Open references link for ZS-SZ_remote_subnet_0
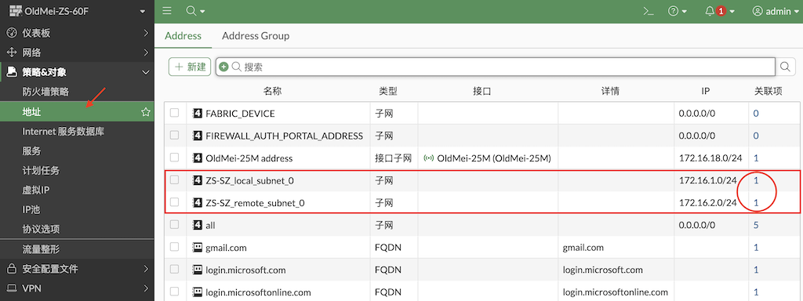The image size is (803, 301). [756, 203]
